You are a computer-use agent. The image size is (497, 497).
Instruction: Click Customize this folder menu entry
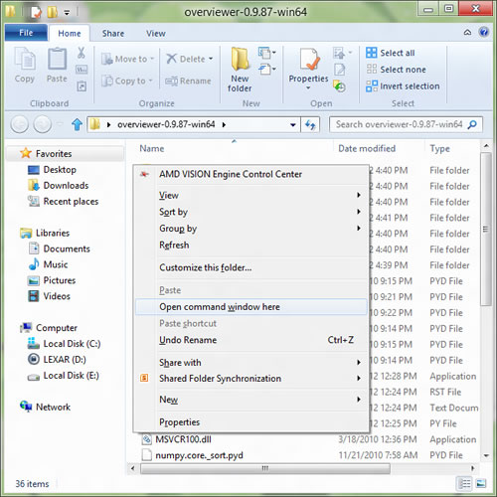pos(251,267)
